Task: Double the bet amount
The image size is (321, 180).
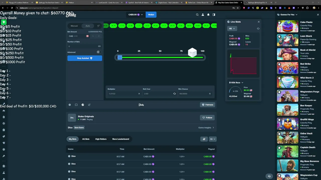Action: [x=99, y=36]
